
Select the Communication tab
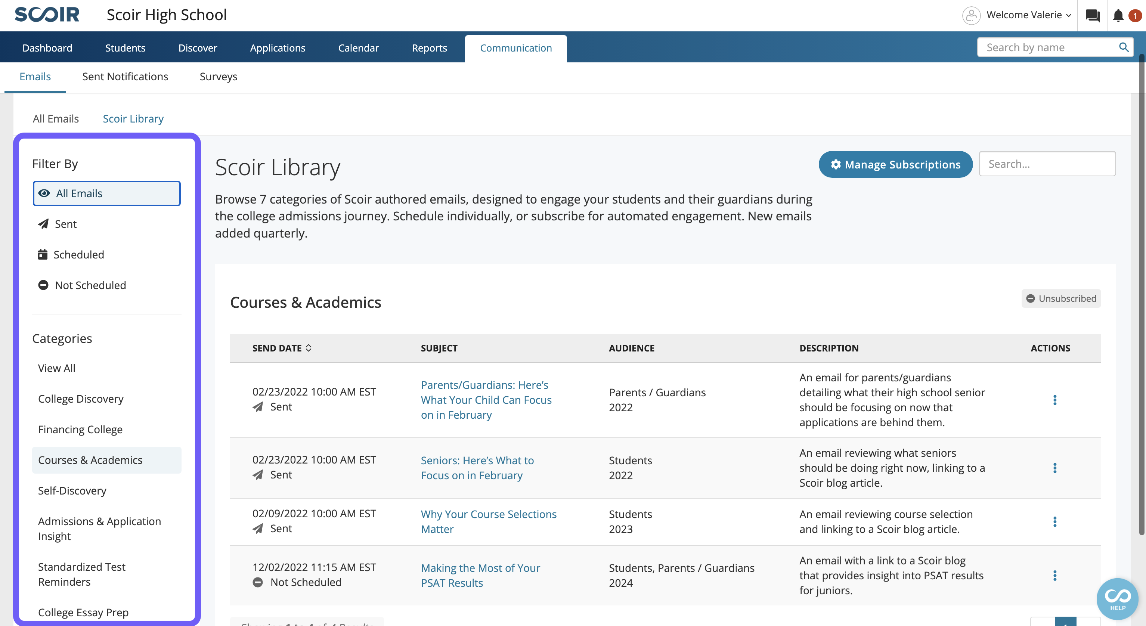516,48
